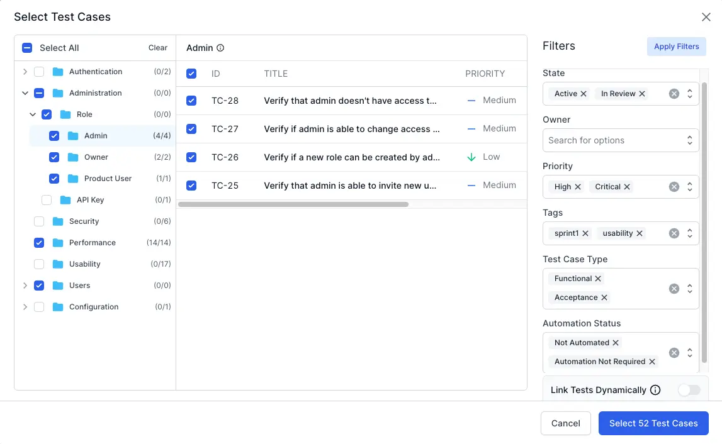This screenshot has width=722, height=444.
Task: Click Select 52 Test Cases button
Action: click(x=653, y=423)
